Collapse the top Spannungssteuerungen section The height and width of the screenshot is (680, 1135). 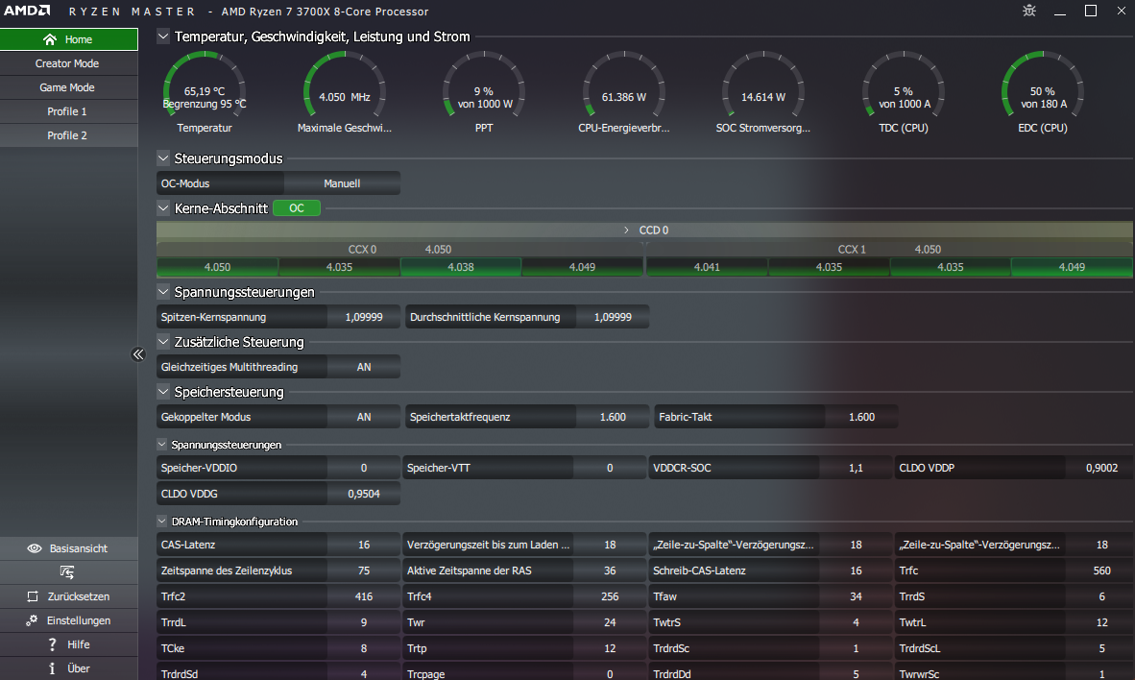[x=163, y=292]
